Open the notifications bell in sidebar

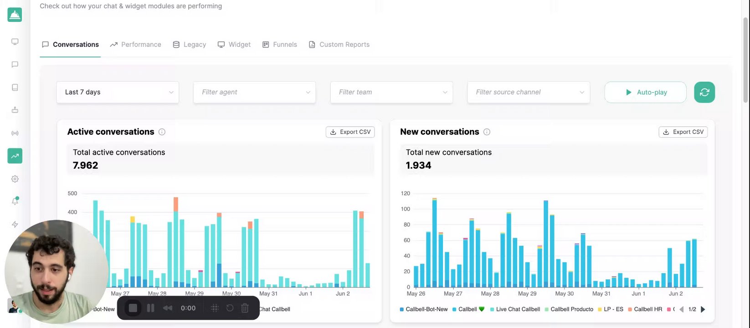(15, 201)
